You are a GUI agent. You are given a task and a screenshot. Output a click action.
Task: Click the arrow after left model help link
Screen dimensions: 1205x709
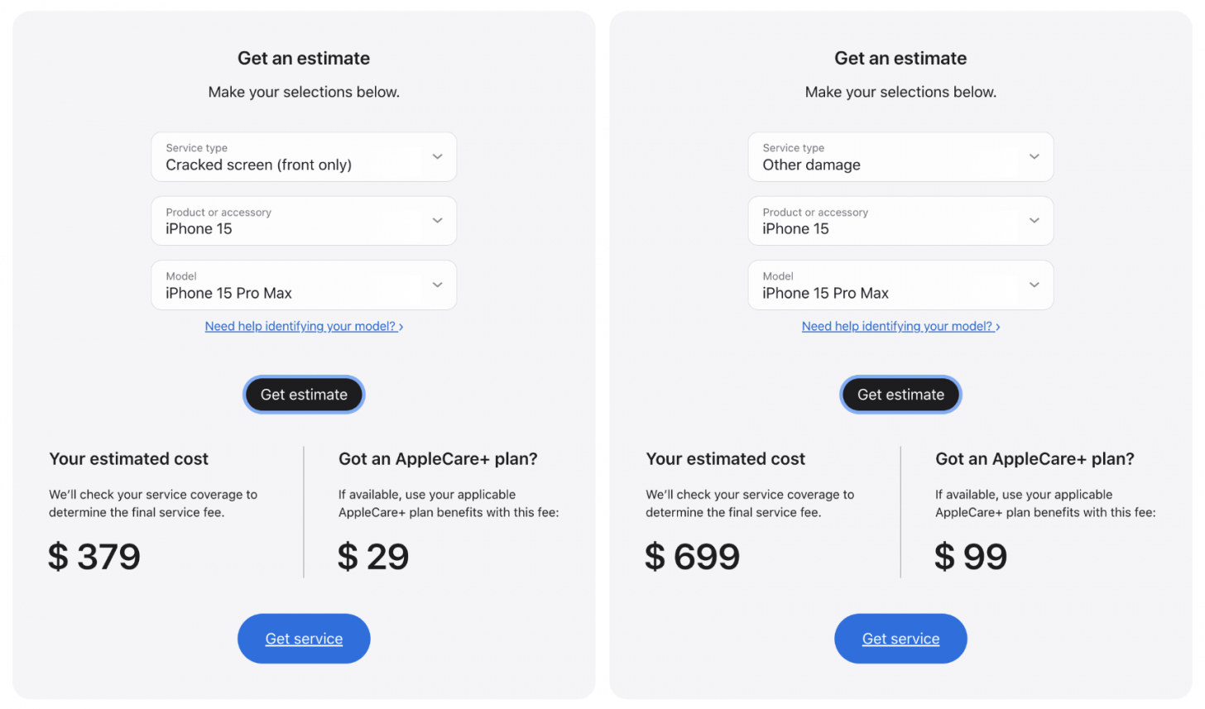point(401,326)
